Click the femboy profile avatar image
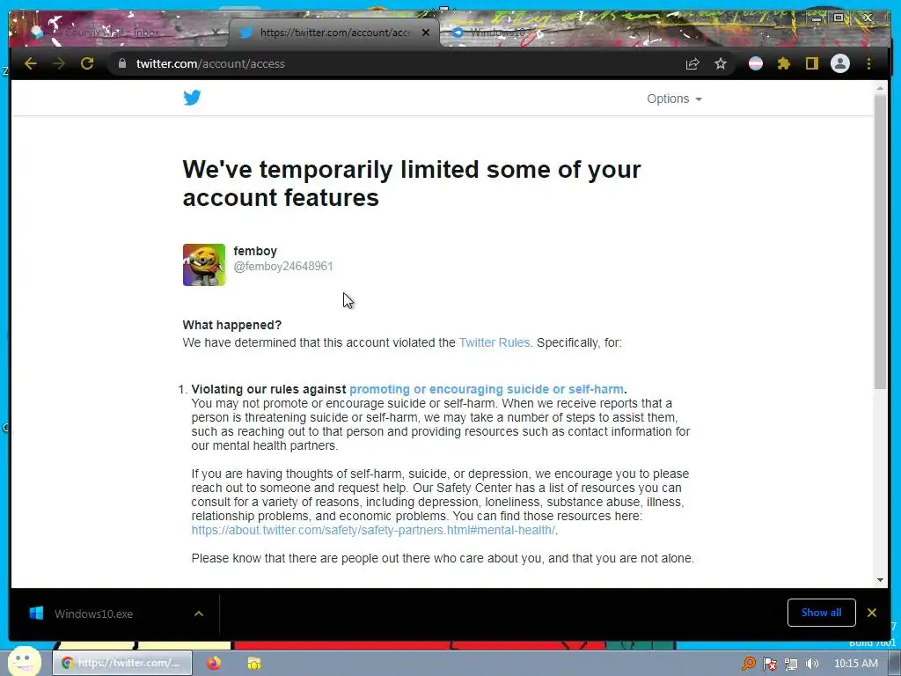This screenshot has height=676, width=901. (x=204, y=265)
